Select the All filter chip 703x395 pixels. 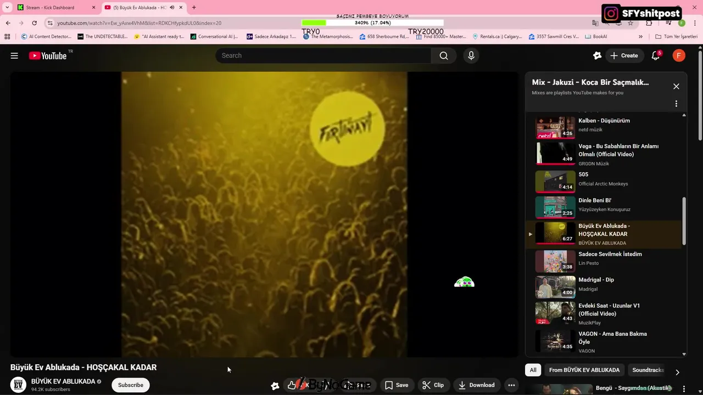[x=533, y=370]
